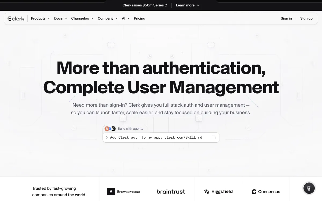Copy the Add Clerk auth command
322x201 pixels.
click(x=214, y=137)
